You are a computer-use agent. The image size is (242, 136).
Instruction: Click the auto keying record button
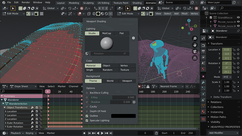click(84, 133)
